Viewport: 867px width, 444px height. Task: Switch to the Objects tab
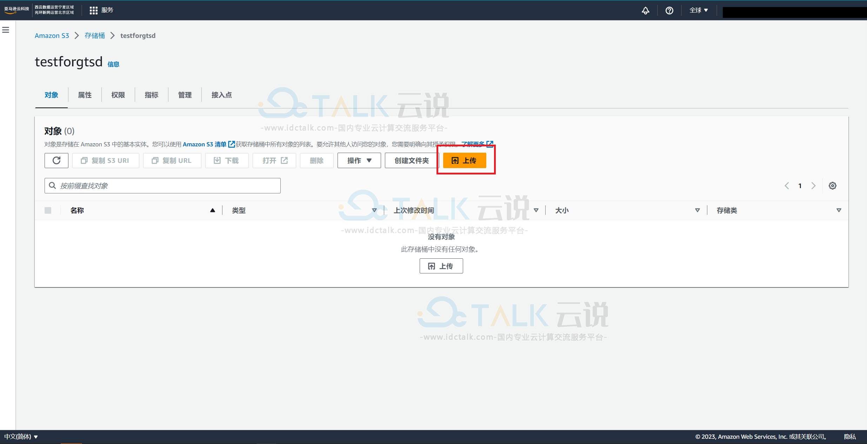click(51, 95)
